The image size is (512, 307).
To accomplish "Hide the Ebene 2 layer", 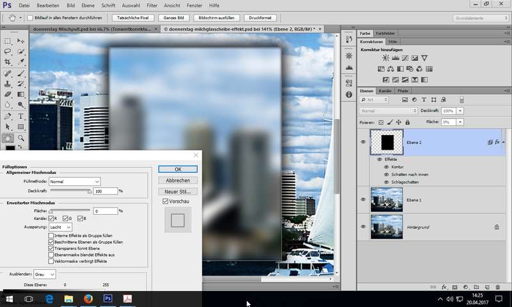I will (x=364, y=142).
